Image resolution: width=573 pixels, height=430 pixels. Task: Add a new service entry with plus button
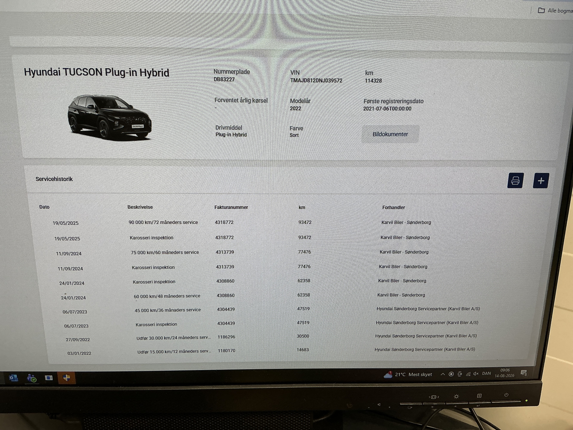tap(541, 181)
